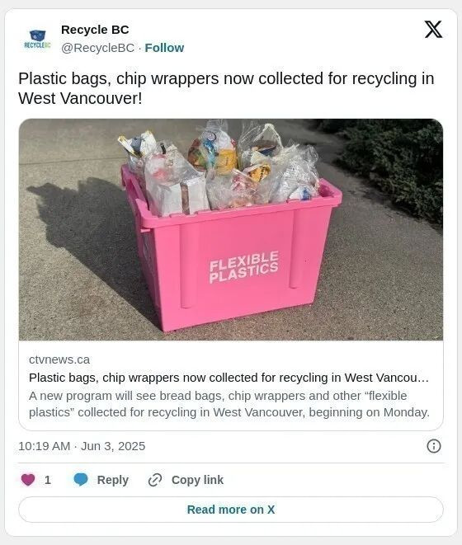Viewport: 462px width, 545px height.
Task: Open the ctvnews.ca source link
Action: coord(59,359)
